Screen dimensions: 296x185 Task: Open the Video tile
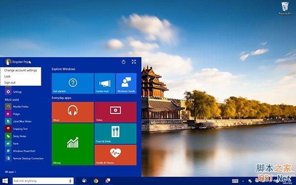pyautogui.click(x=115, y=112)
